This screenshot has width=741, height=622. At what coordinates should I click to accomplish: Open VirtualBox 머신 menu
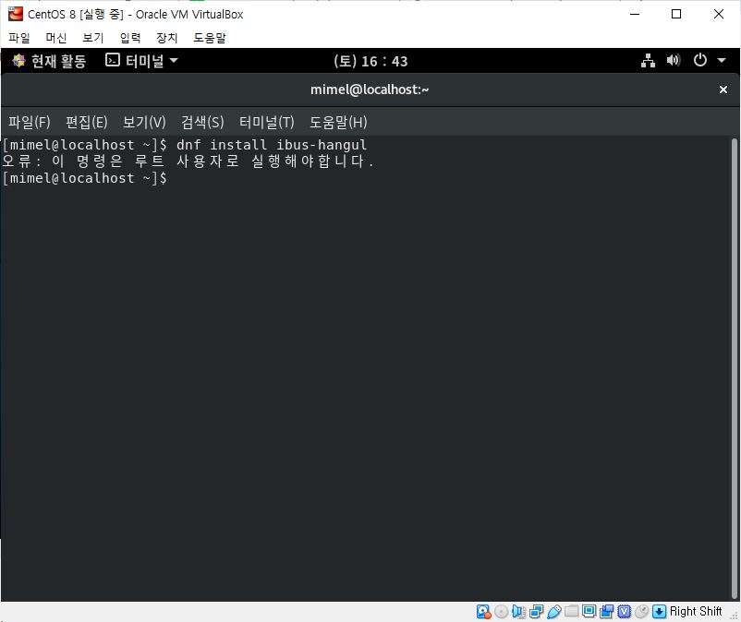point(56,38)
